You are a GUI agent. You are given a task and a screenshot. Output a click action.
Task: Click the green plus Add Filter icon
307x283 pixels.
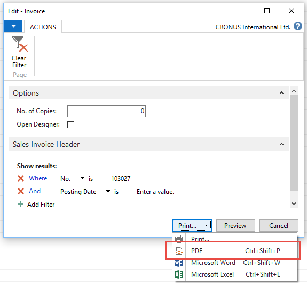(21, 205)
